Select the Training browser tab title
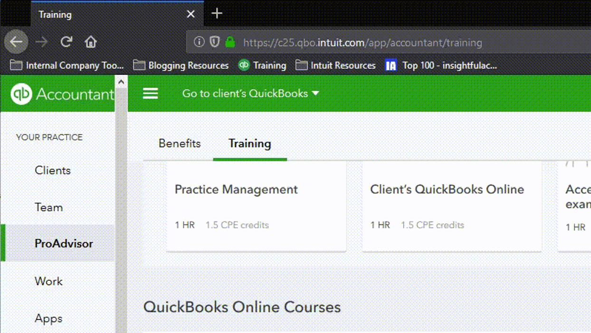 point(55,14)
